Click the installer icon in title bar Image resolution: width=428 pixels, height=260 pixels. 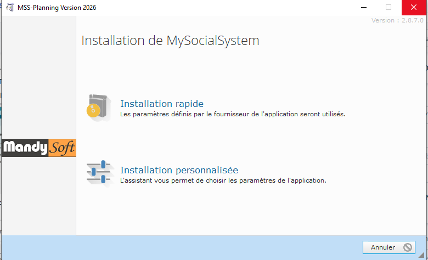click(x=10, y=7)
